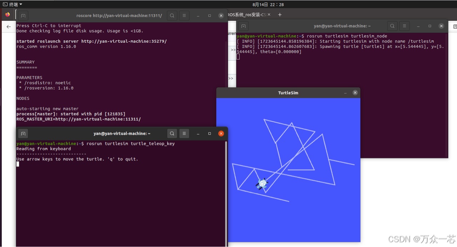Click 'process[master]: started with pid' line
Image resolution: width=457 pixels, height=247 pixels.
71,114
